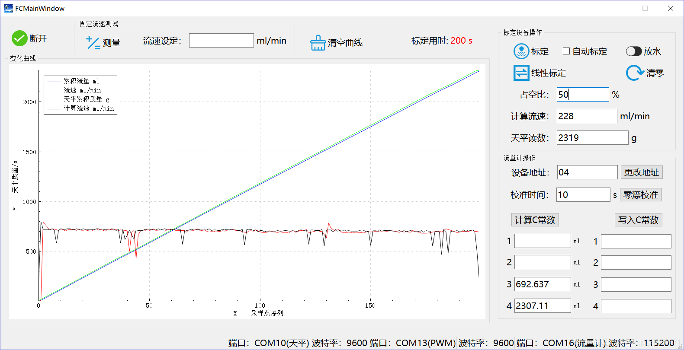The width and height of the screenshot is (684, 350).
Task: Click the Y axis 天平质量/g label
Action: click(15, 186)
